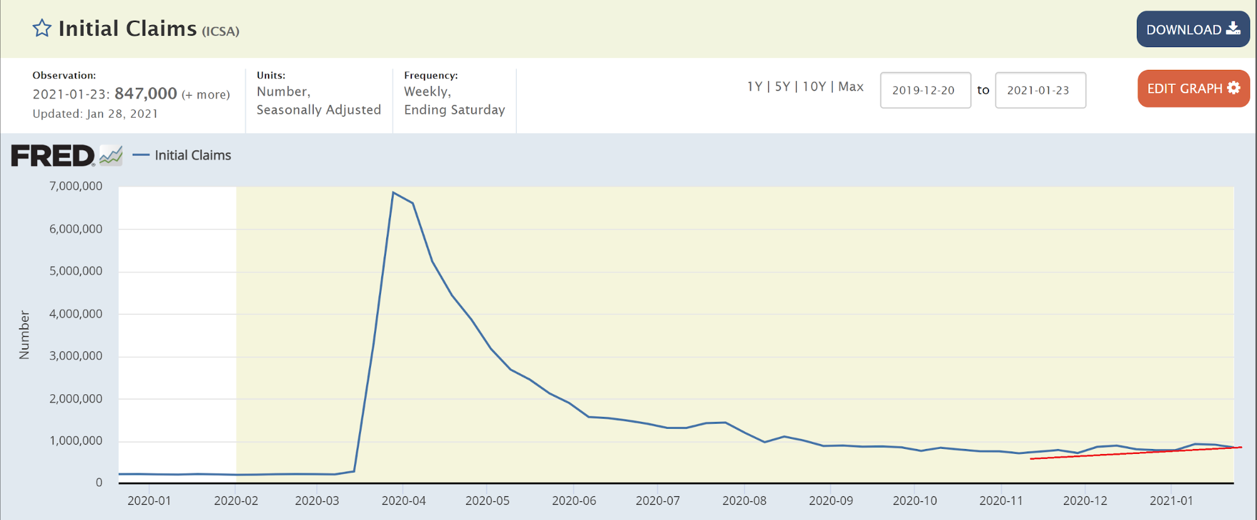Select the 5Y date range
1257x520 pixels.
point(782,87)
